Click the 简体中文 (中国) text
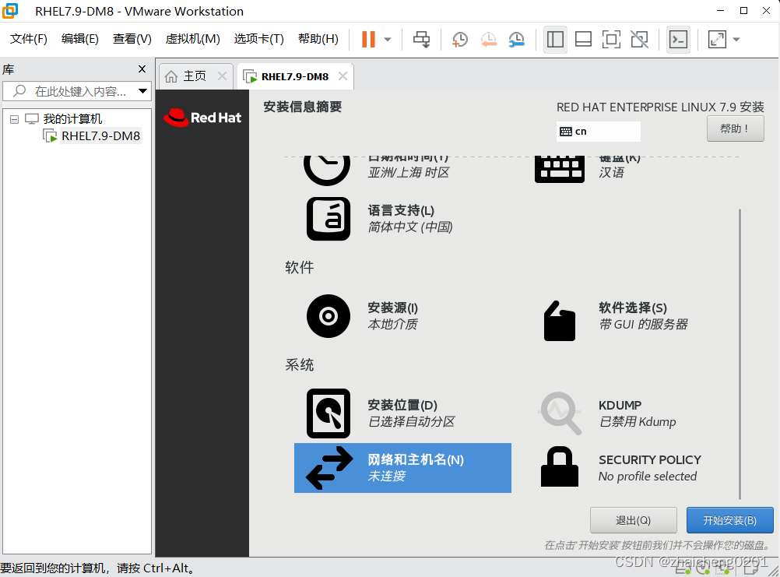 (410, 227)
